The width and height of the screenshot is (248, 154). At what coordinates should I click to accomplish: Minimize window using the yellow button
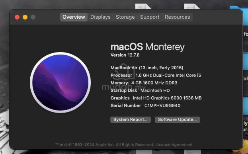[x=25, y=17]
